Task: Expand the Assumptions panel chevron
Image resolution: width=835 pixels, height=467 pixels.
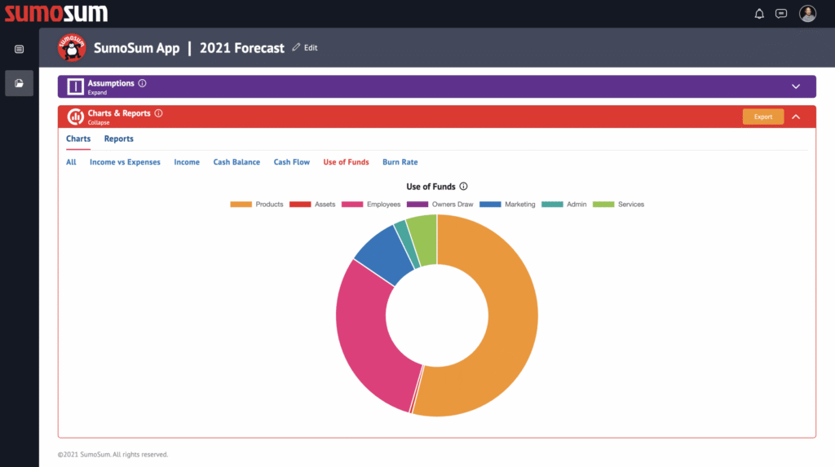Action: pos(796,86)
